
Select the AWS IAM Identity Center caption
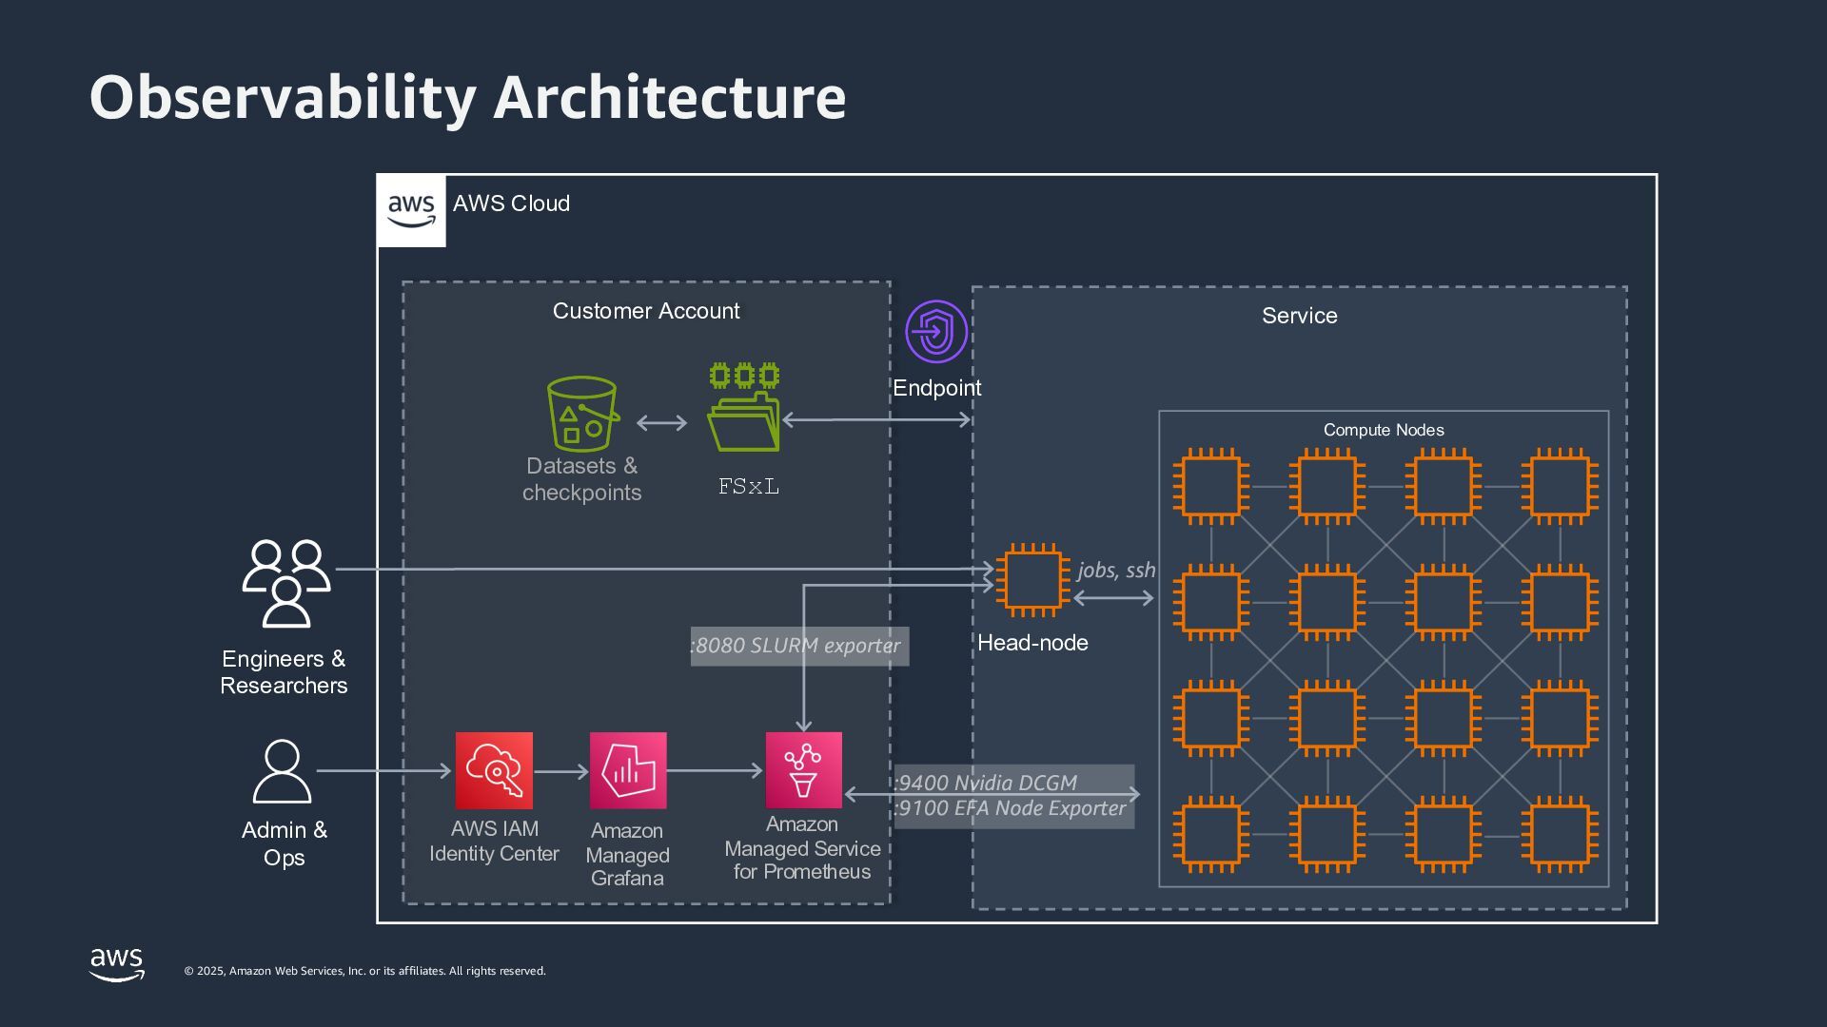click(x=494, y=842)
